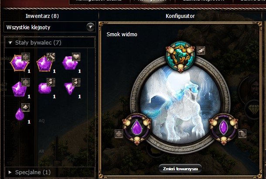Choose the purple teardrop gem in inventory
The image size is (266, 179).
coord(20,114)
